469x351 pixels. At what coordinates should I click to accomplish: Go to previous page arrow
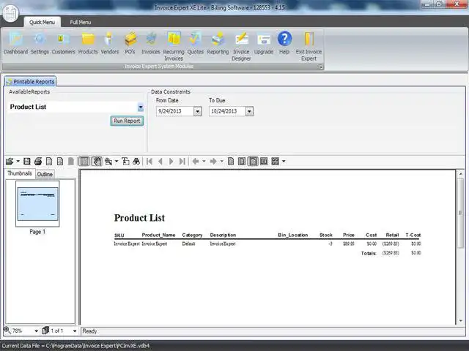click(x=160, y=162)
